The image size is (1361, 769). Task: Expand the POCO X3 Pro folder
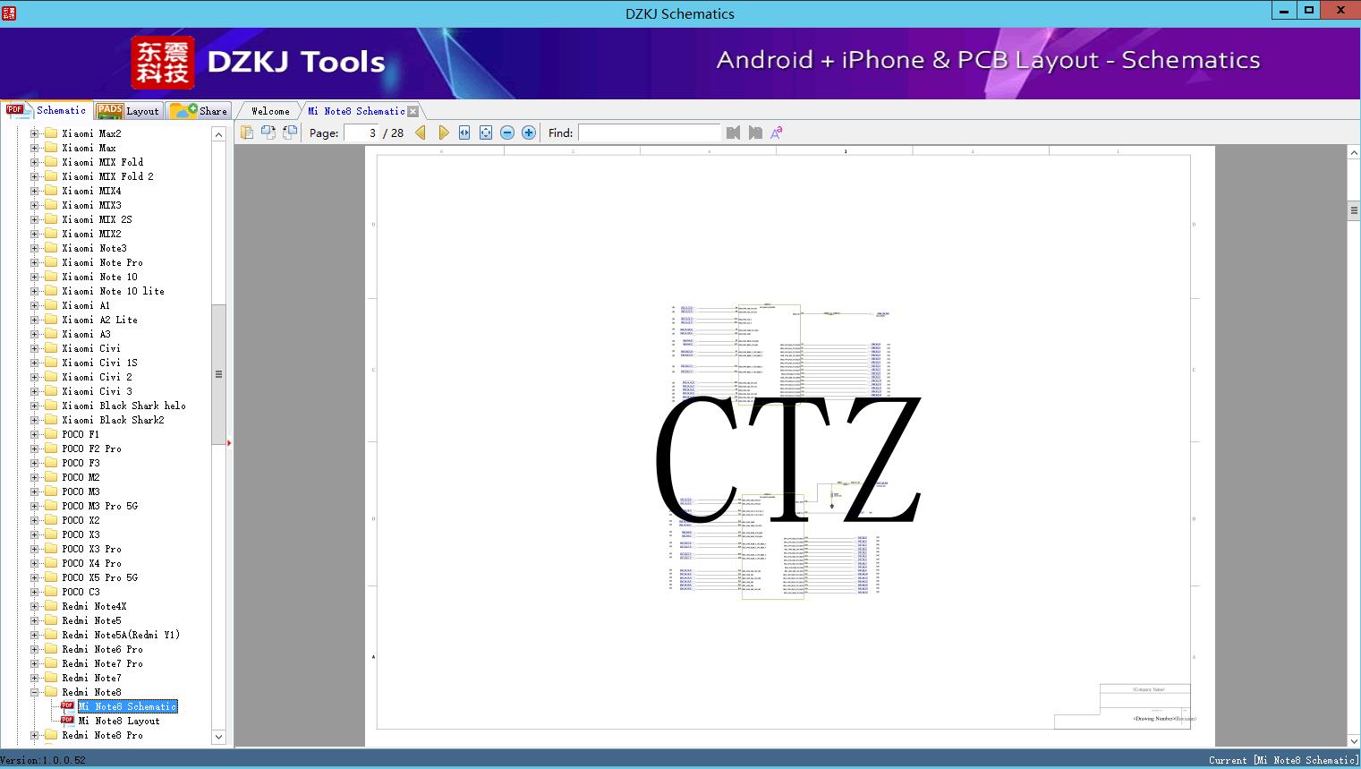[35, 549]
